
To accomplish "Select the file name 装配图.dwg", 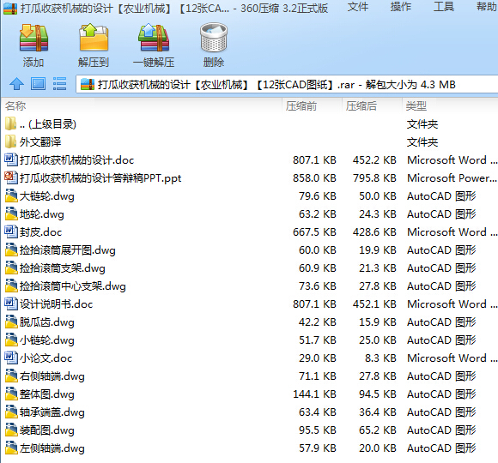I will (x=47, y=430).
